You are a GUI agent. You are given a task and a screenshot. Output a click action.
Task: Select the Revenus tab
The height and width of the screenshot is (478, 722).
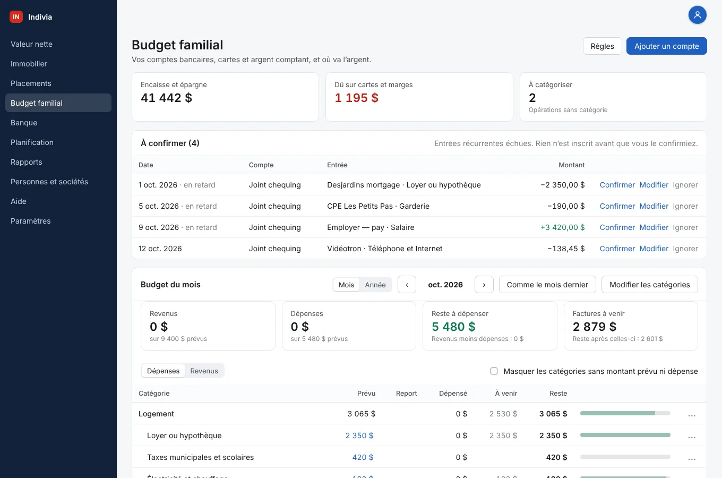tap(204, 371)
